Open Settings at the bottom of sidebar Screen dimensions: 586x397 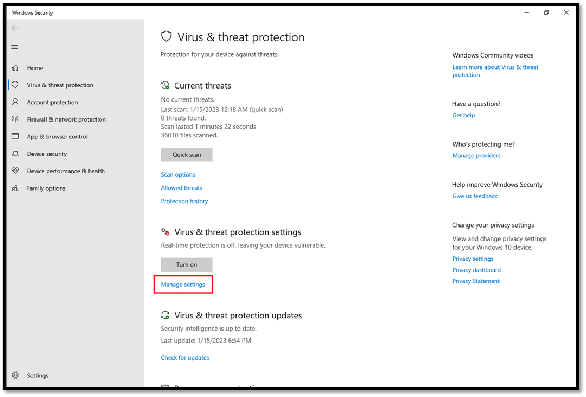[37, 375]
